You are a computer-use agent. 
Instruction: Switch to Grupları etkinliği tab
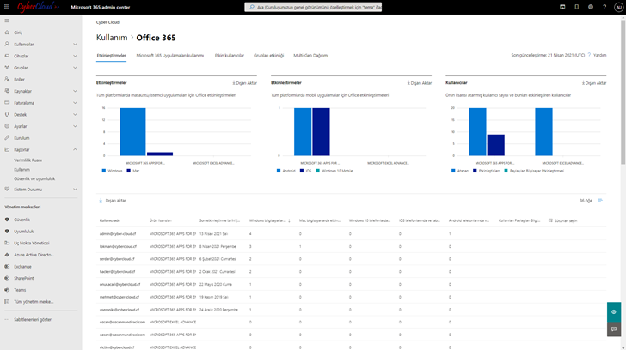[268, 56]
